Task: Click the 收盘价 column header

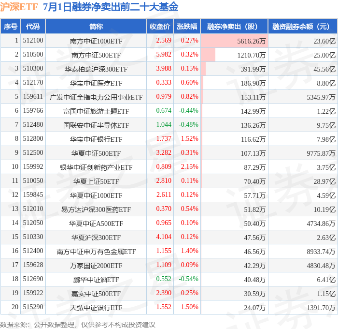Action: [160, 26]
